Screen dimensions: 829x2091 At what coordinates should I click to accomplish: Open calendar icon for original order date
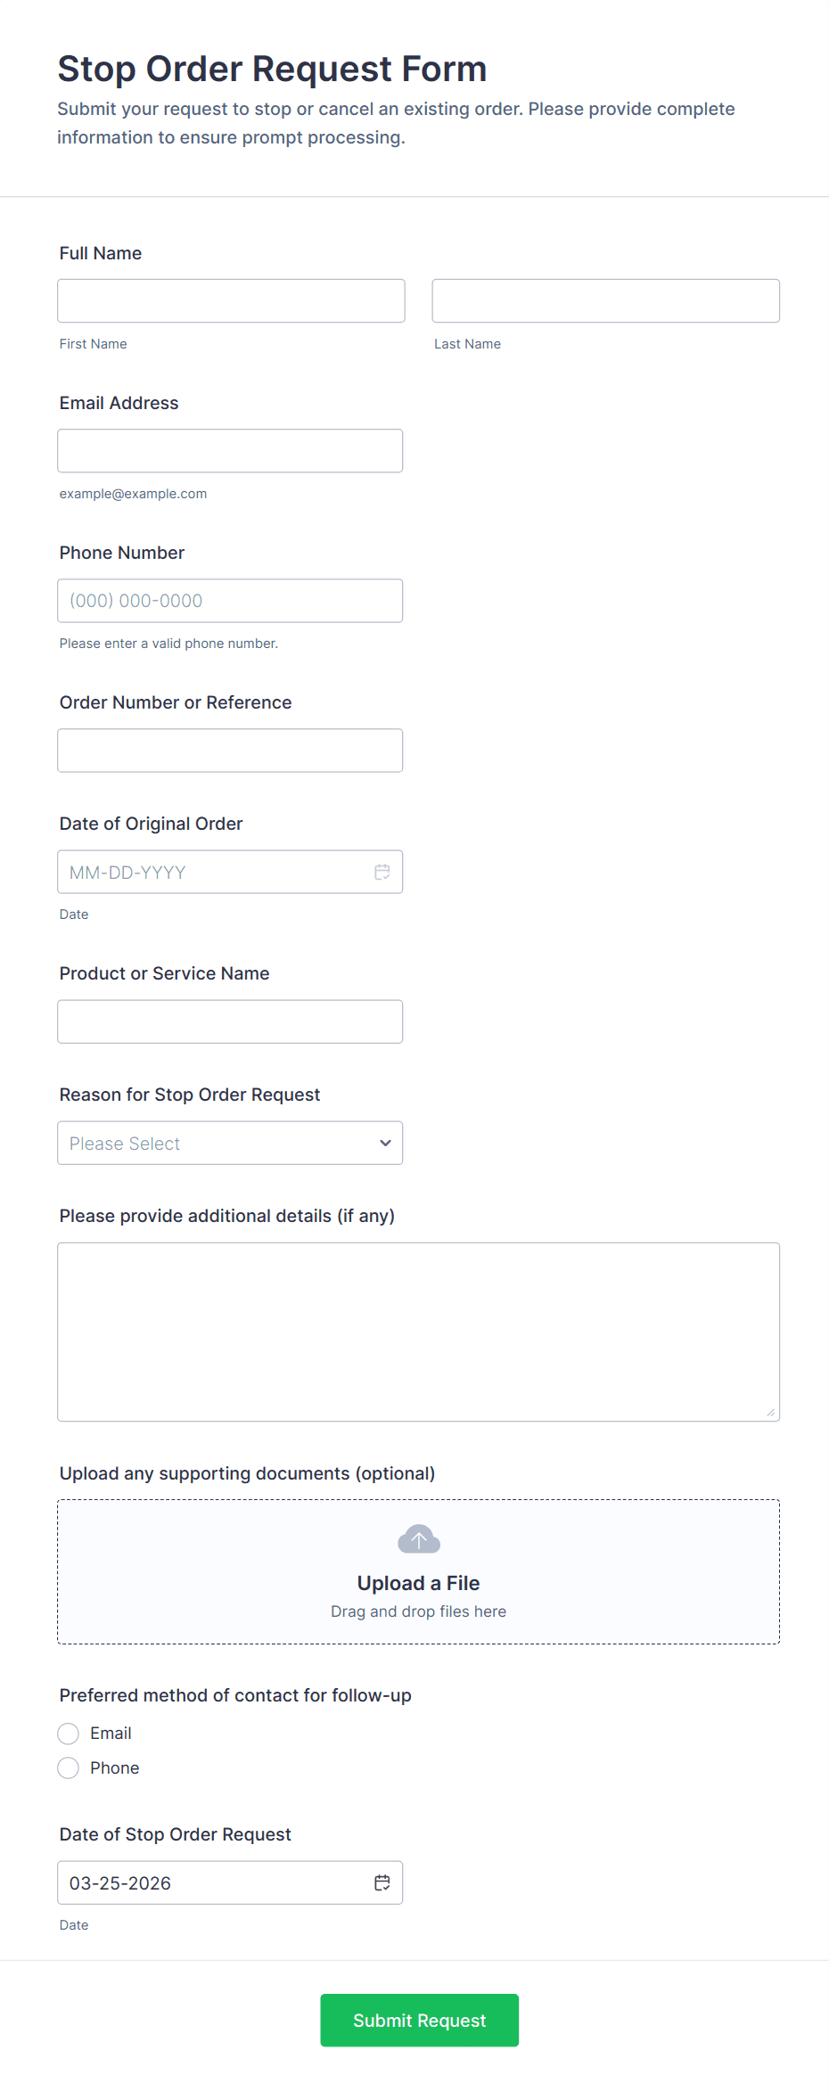tap(382, 872)
